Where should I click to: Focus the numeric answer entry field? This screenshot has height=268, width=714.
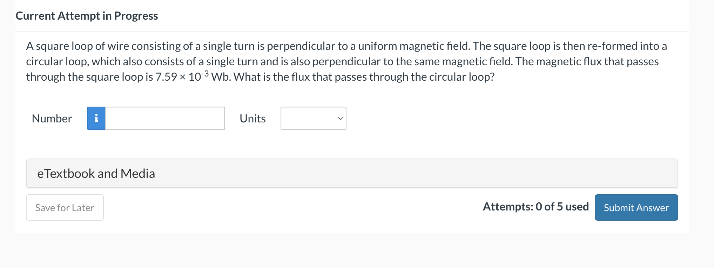165,118
